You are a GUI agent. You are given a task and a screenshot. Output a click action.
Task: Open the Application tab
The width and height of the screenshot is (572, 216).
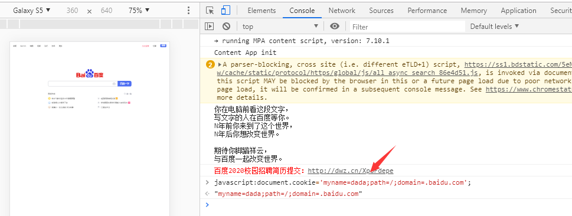(x=518, y=11)
